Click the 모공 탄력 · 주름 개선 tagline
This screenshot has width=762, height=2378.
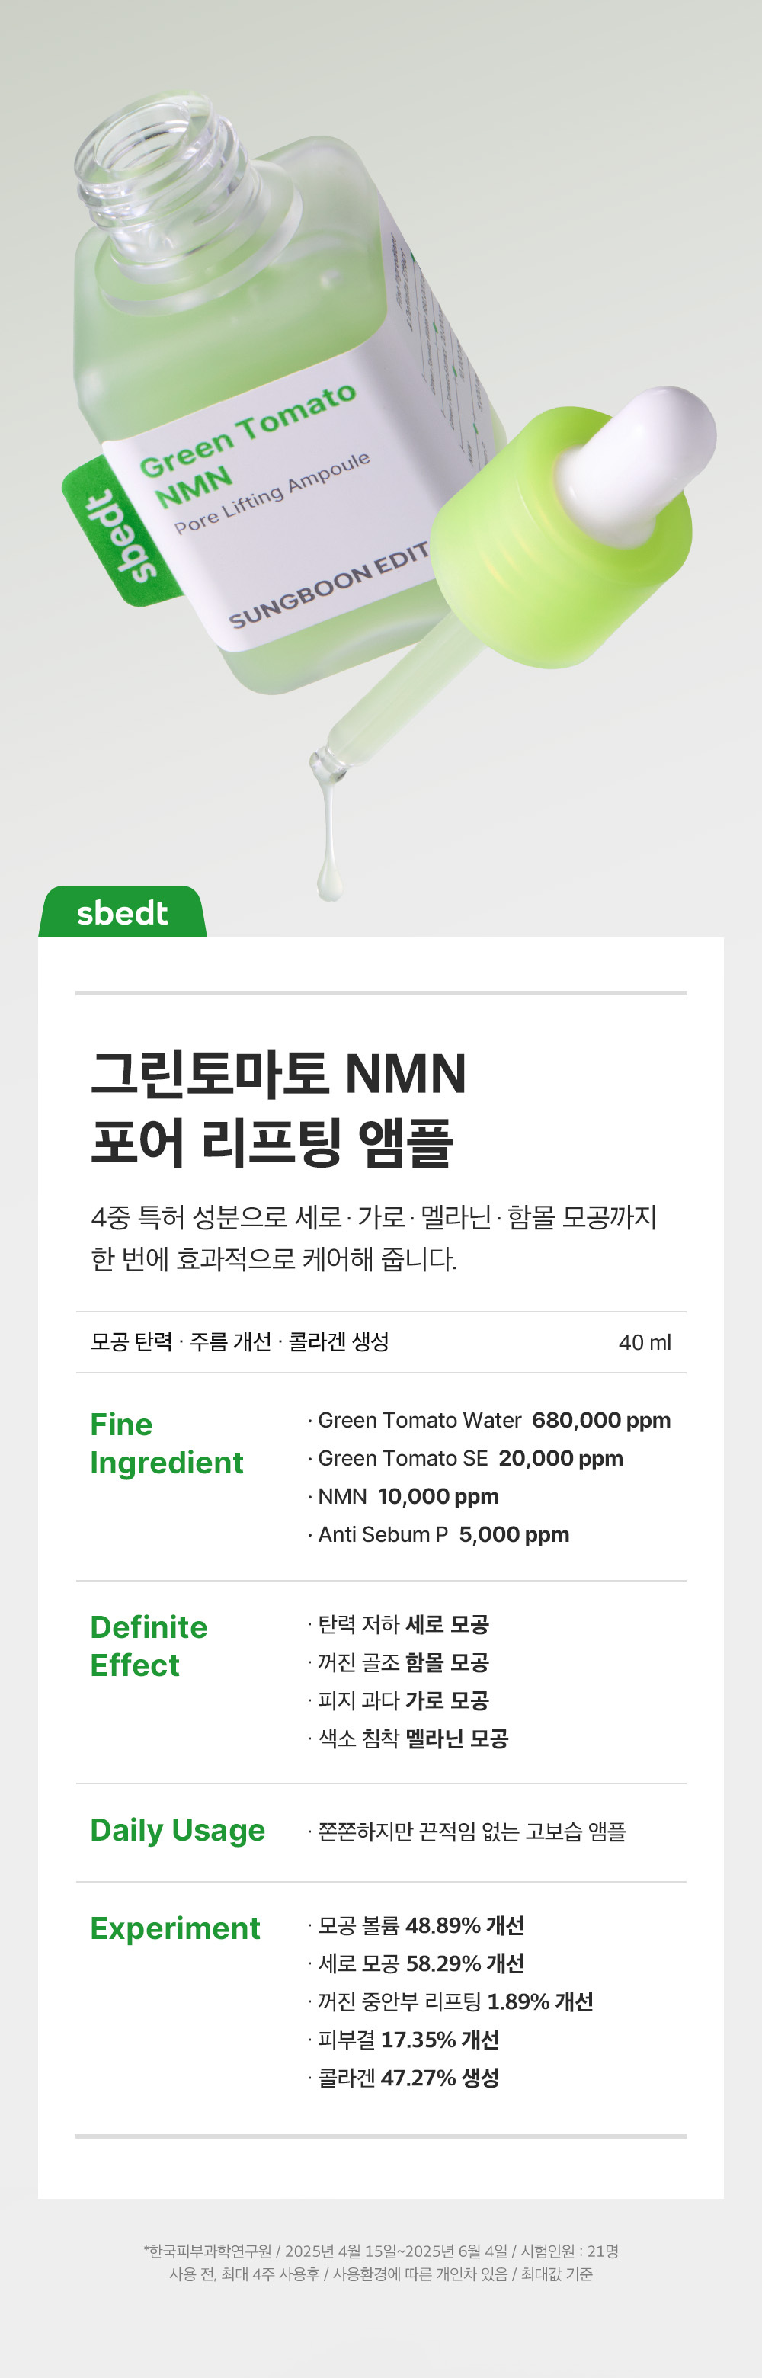pyautogui.click(x=240, y=1341)
